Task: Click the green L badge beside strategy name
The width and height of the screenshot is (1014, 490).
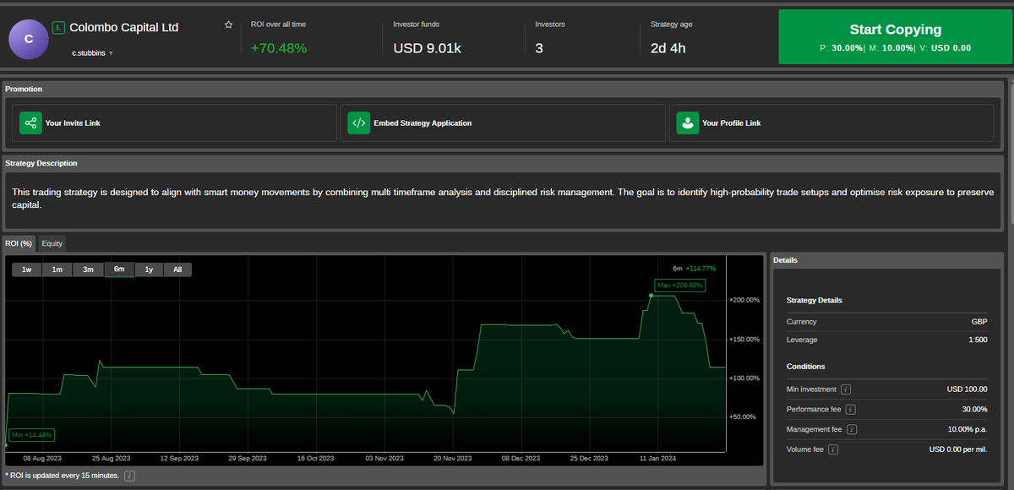Action: pos(58,28)
